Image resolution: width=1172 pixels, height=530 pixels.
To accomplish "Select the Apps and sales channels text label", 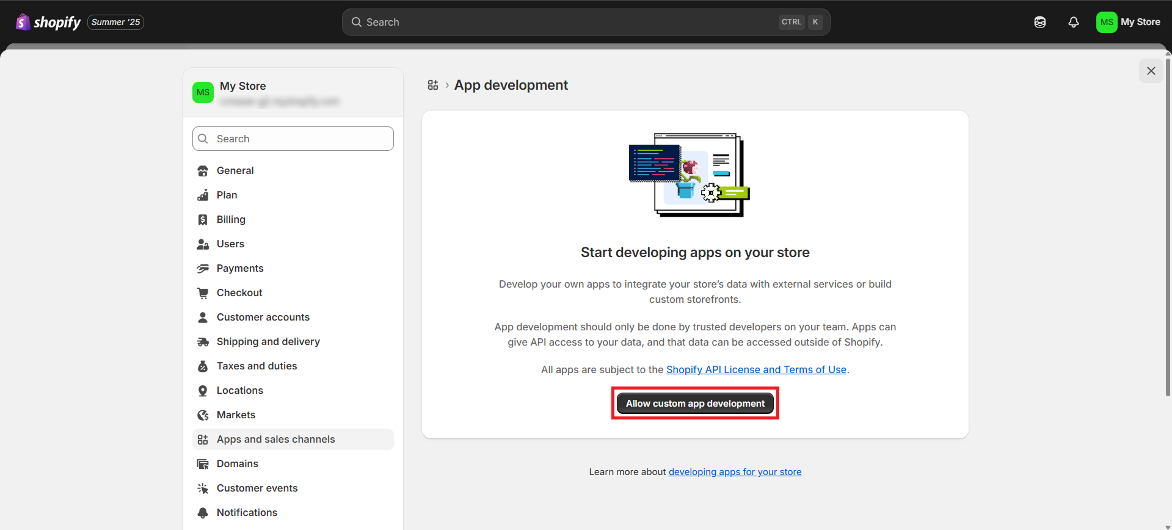I will coord(276,439).
